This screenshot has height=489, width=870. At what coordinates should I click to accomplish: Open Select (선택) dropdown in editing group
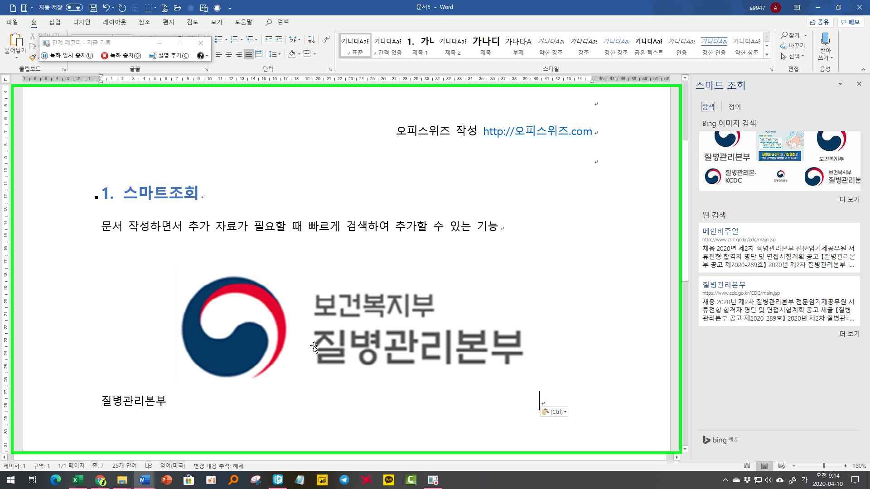(793, 56)
